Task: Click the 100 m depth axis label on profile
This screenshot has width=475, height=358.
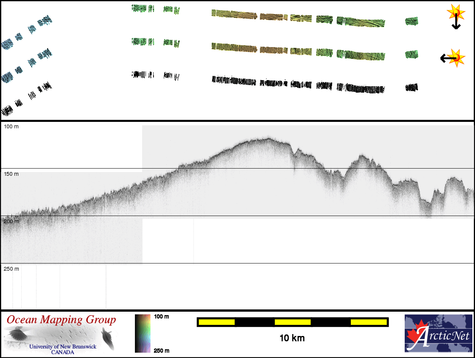Action: (11, 126)
